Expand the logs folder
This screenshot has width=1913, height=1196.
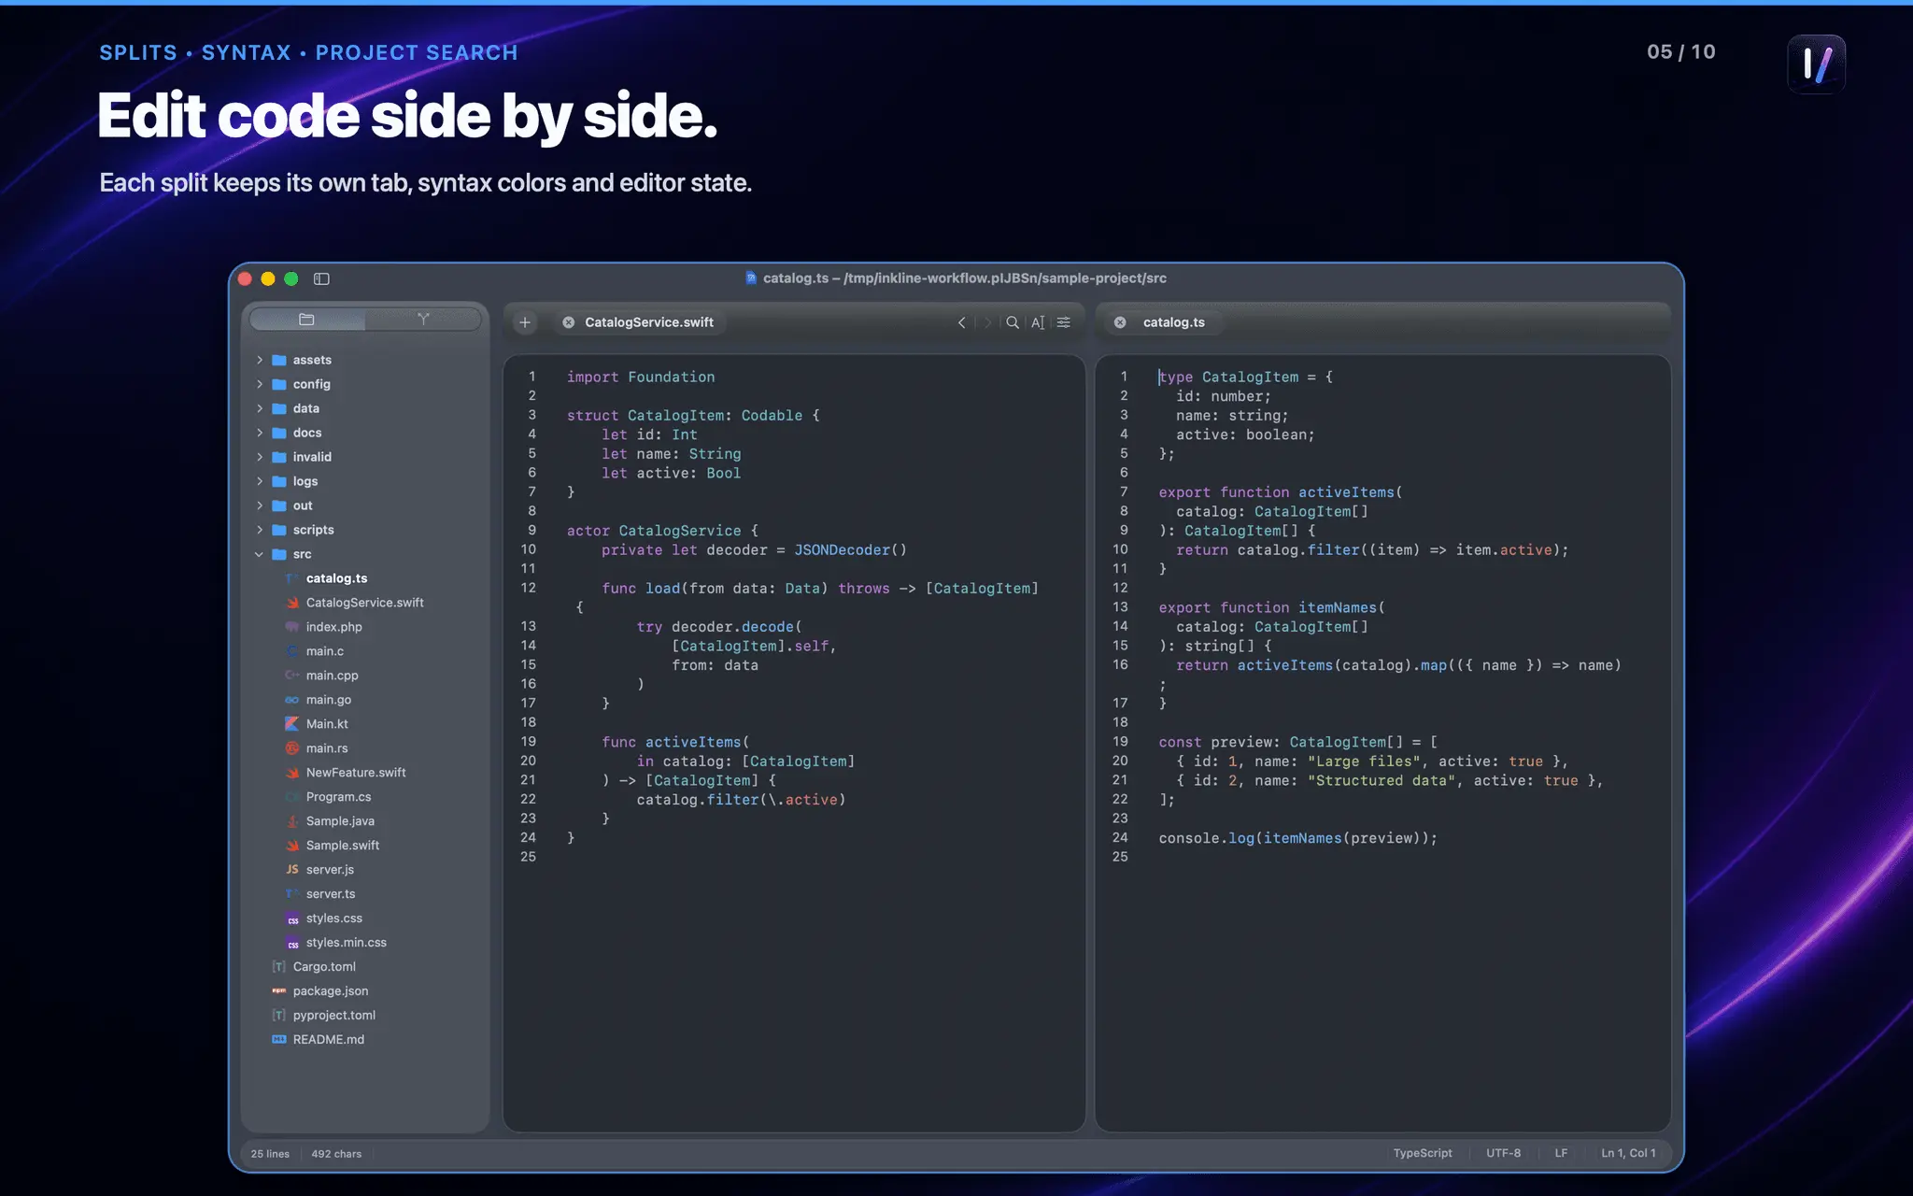(260, 481)
